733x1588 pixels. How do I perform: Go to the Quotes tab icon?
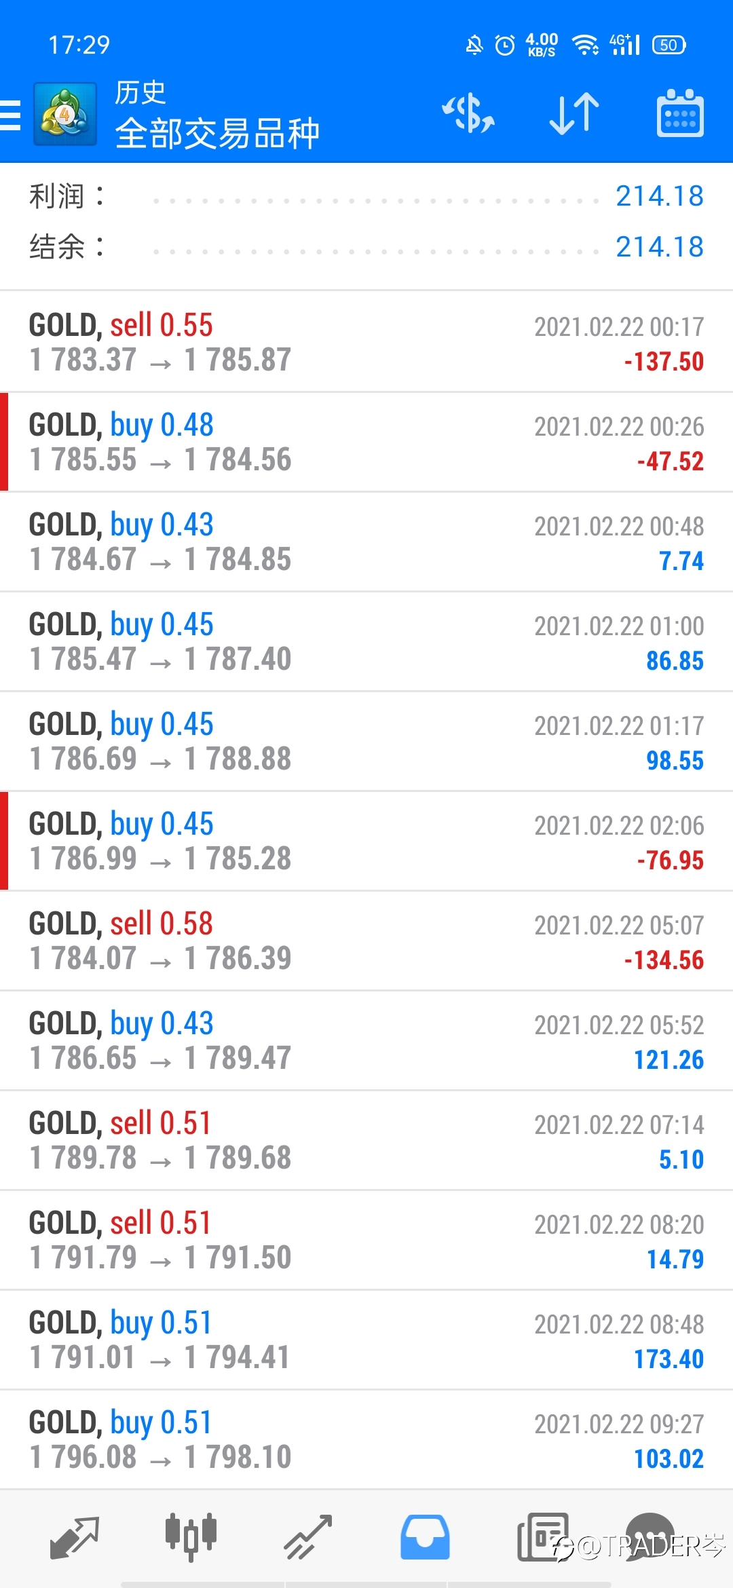coord(75,1537)
